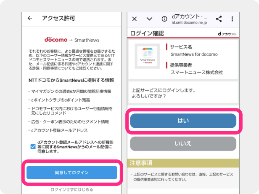Tap the SmartNews for docomo app thumbnail
The image size is (259, 194).
pos(147,56)
